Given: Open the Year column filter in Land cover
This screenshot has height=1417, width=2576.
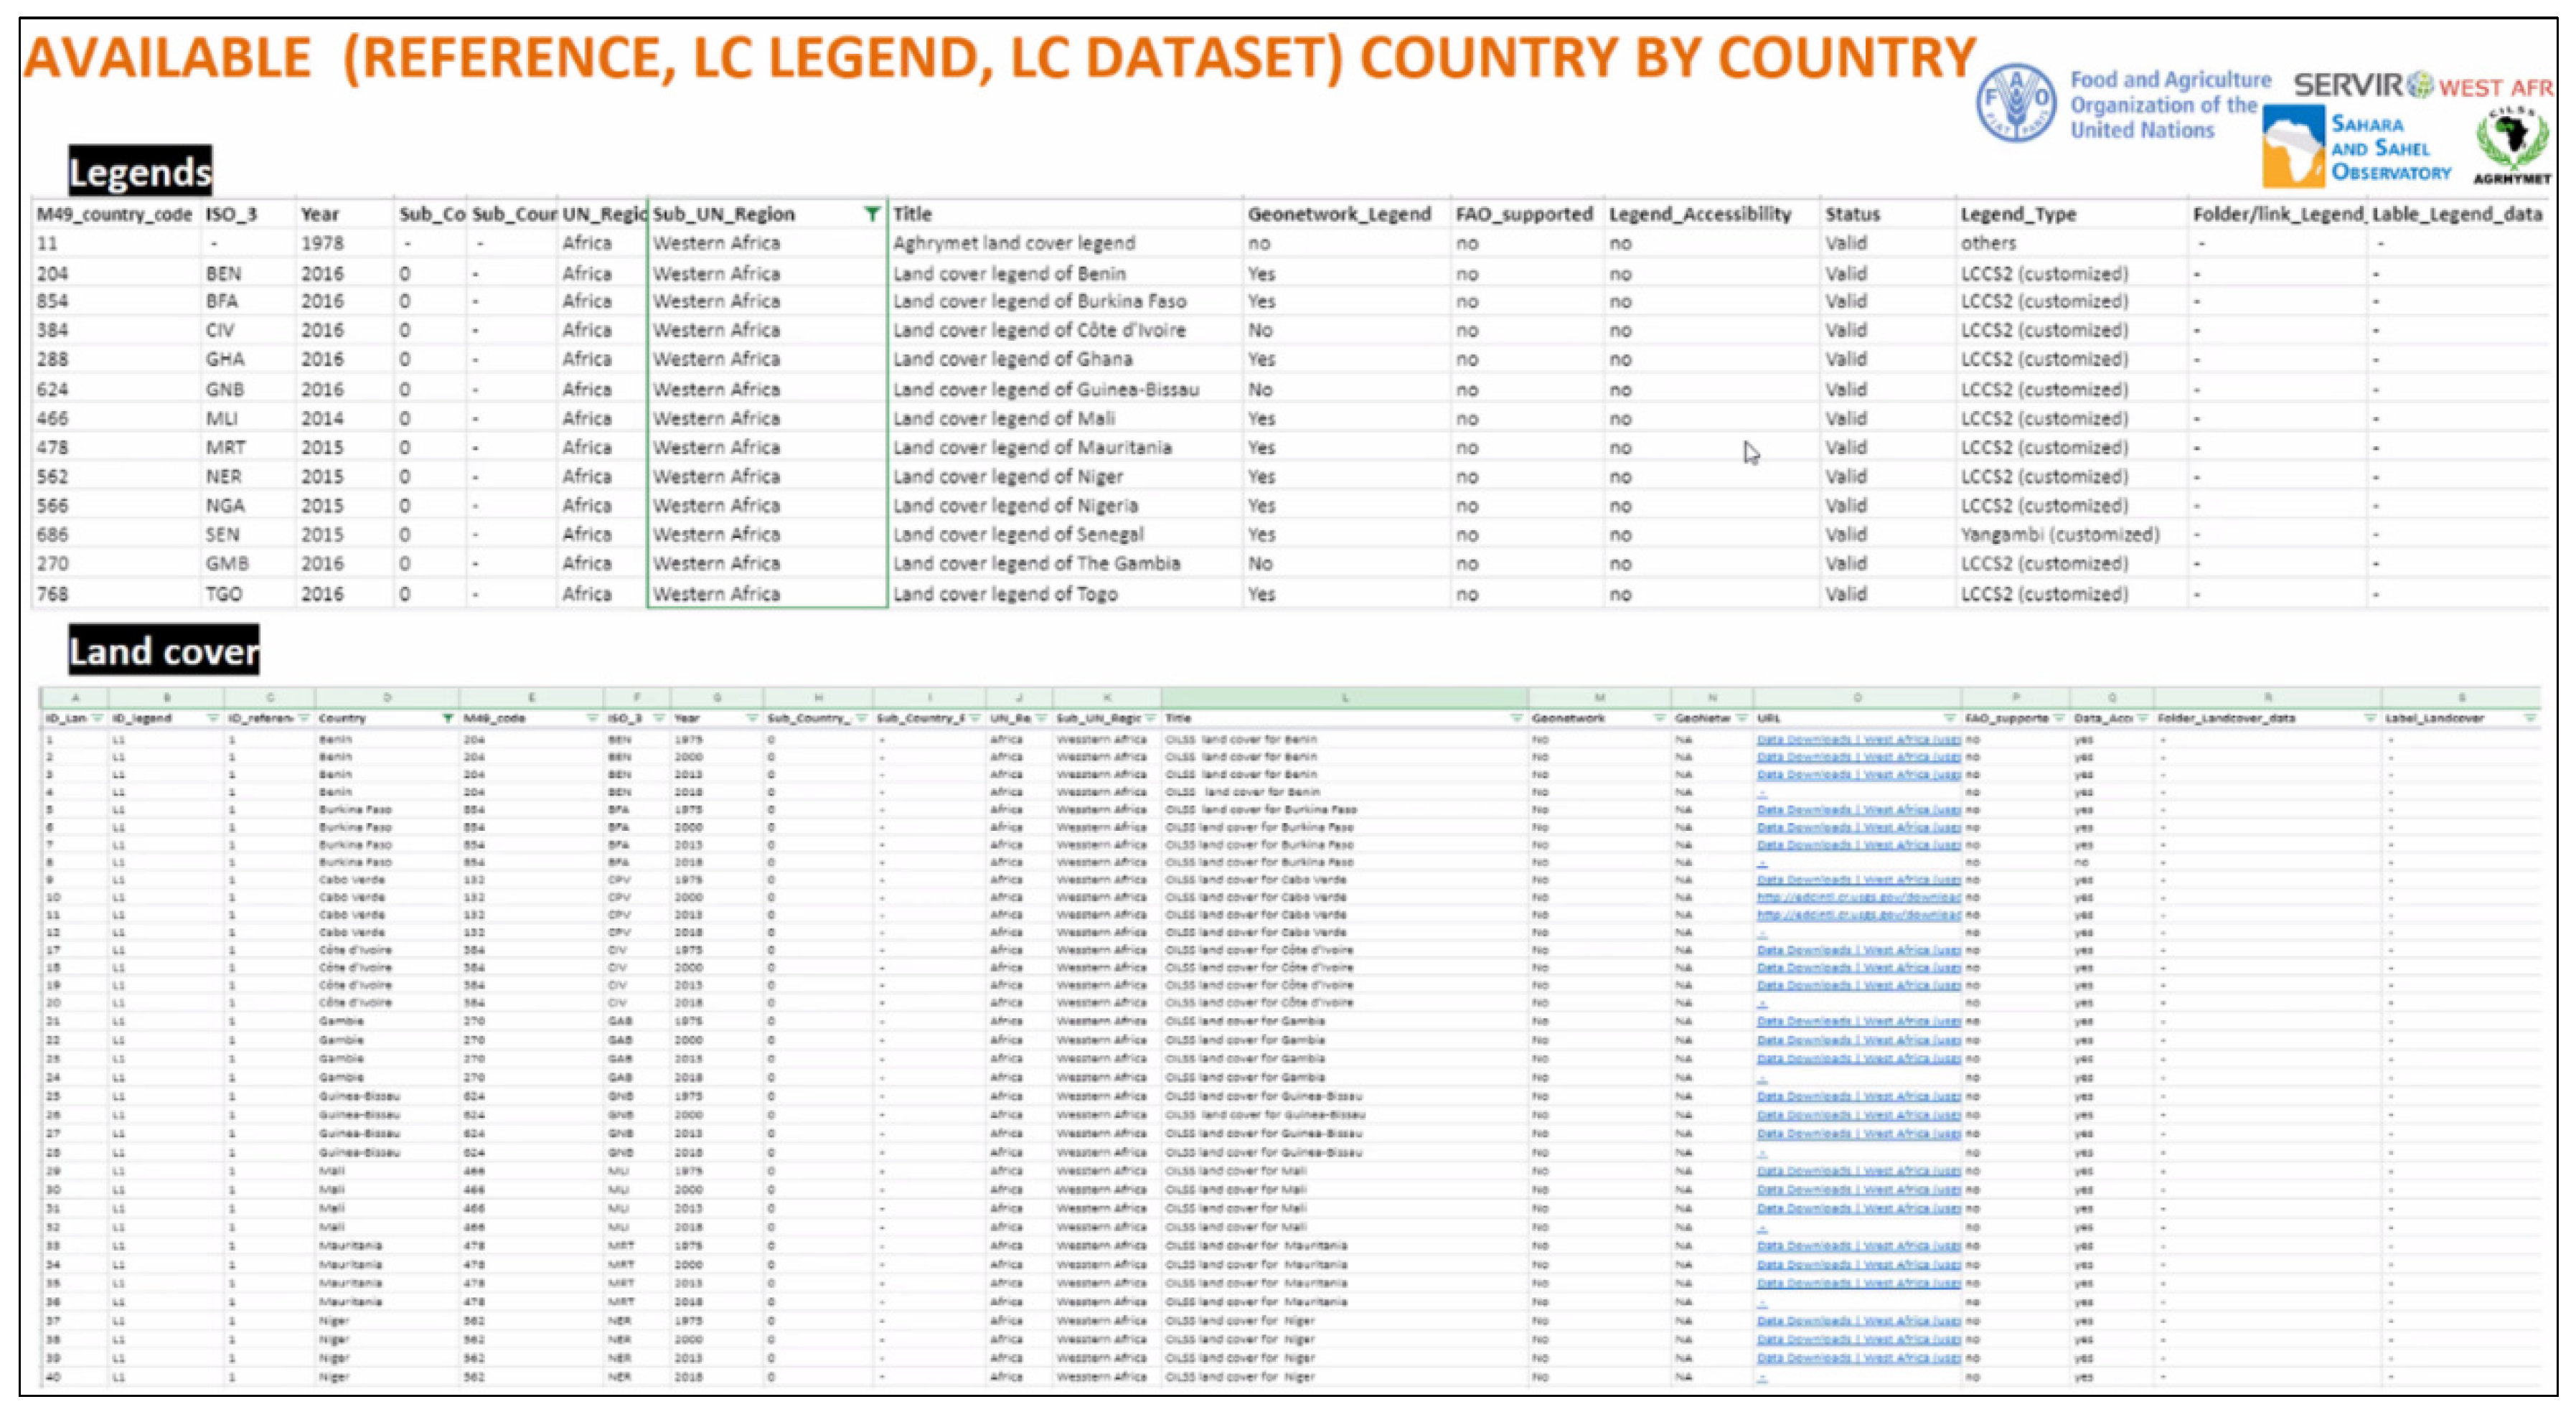Looking at the screenshot, I should pos(751,718).
